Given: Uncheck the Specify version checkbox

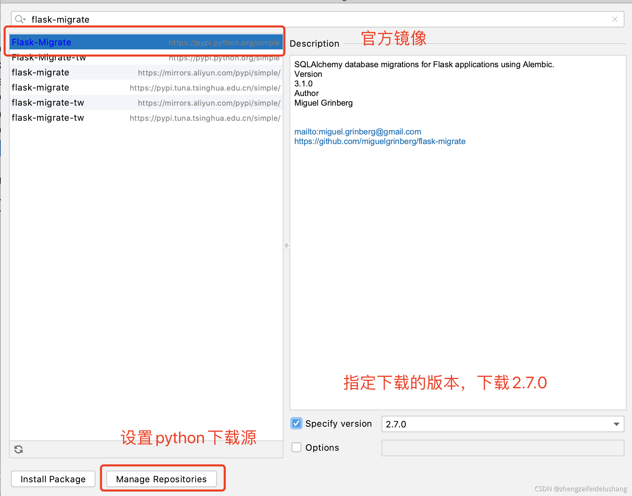Looking at the screenshot, I should [296, 423].
